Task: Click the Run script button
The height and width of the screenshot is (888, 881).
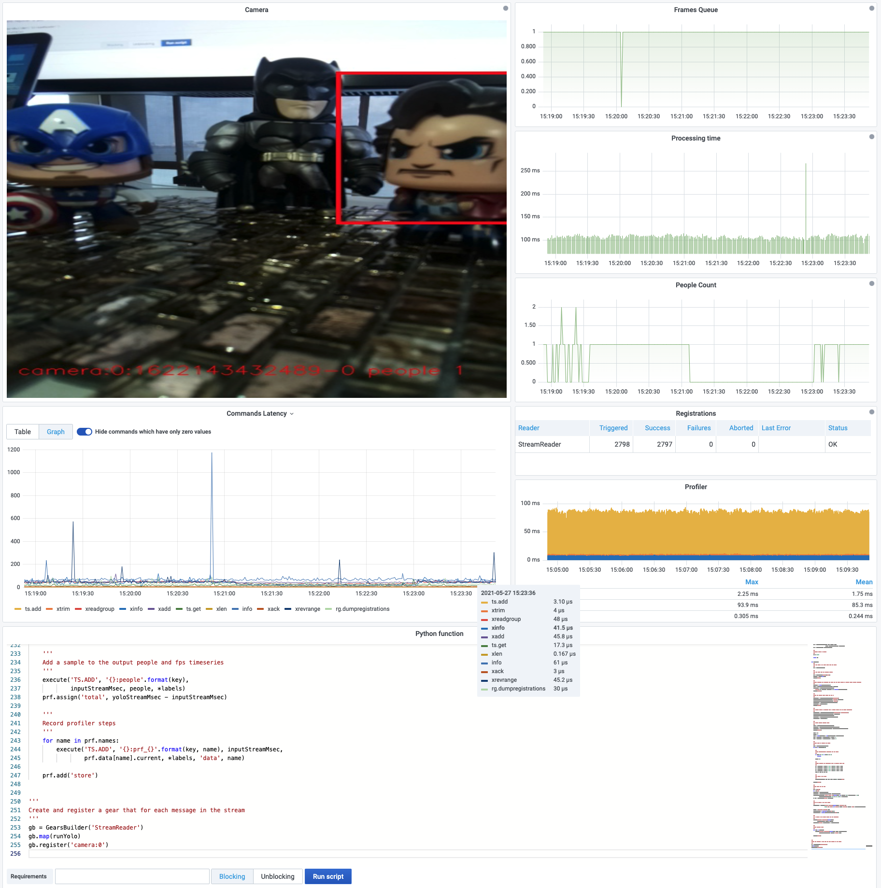Action: 328,876
